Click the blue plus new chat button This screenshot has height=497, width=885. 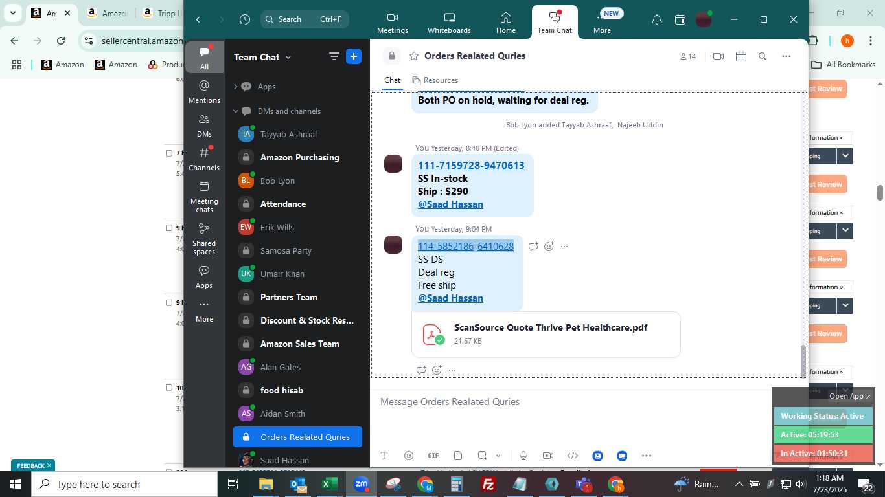[x=354, y=56]
